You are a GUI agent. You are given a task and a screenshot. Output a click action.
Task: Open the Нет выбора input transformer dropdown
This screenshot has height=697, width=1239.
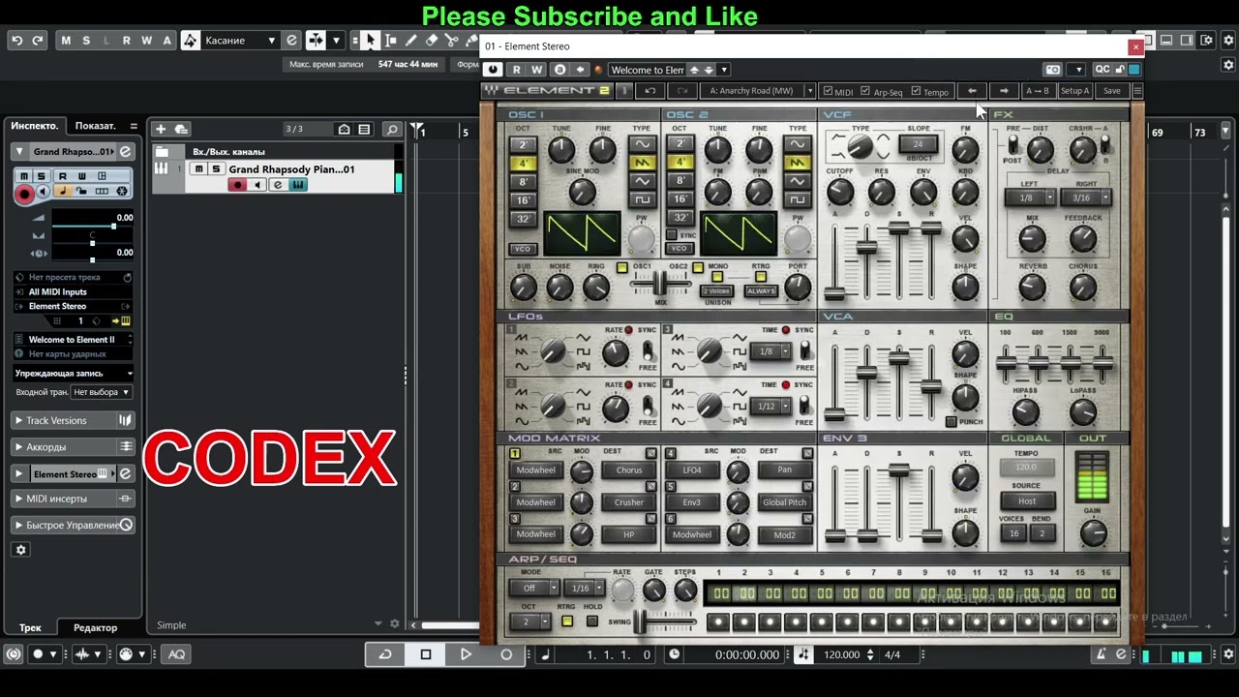(x=102, y=392)
